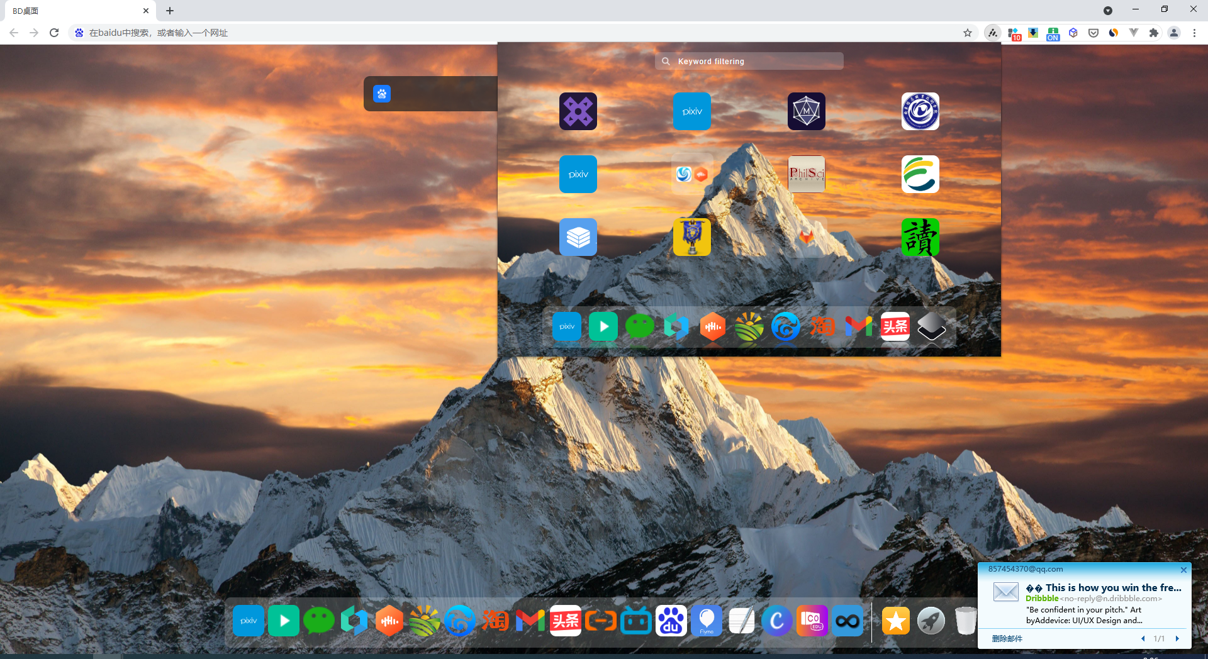Click Gmail in the popup panel dock
This screenshot has width=1208, height=659.
(858, 326)
